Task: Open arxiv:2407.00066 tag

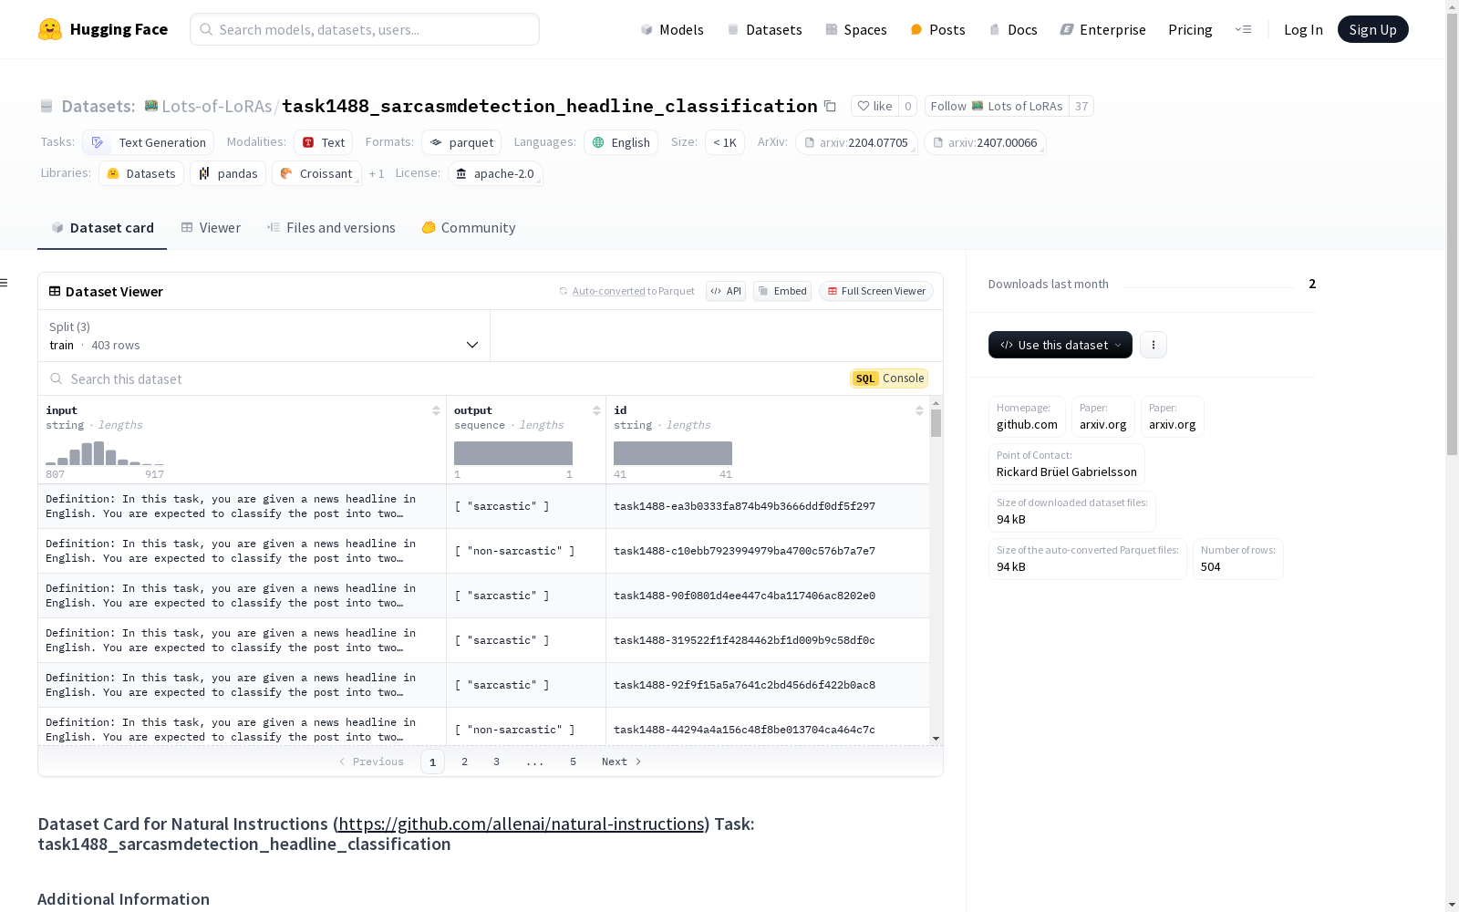Action: (x=985, y=142)
